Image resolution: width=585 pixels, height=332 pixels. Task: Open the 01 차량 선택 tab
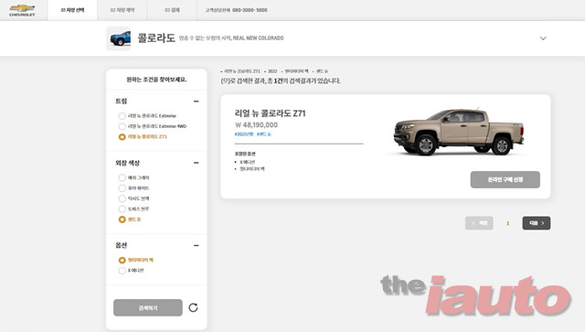[x=72, y=10]
